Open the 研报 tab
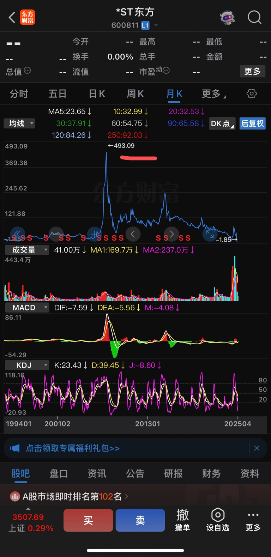Image resolution: width=271 pixels, height=557 pixels. click(173, 473)
